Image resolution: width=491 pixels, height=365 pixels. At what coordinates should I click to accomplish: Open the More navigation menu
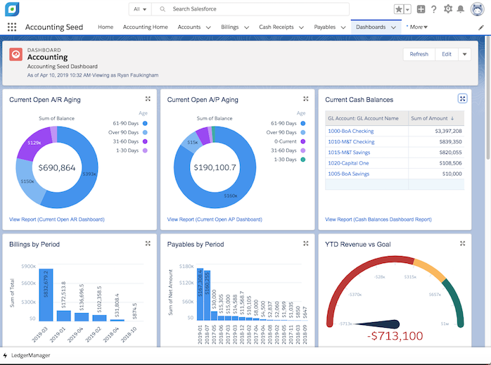418,27
